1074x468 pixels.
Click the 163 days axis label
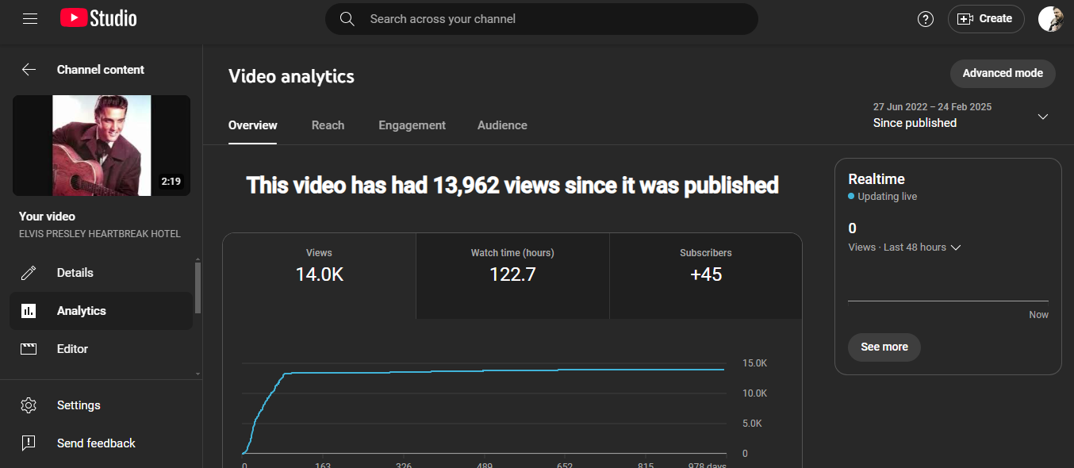tap(323, 466)
